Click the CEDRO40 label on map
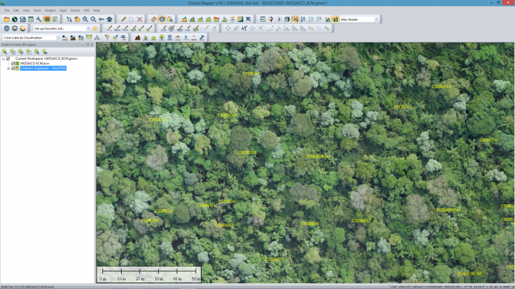Image resolution: width=515 pixels, height=289 pixels. coord(165,211)
